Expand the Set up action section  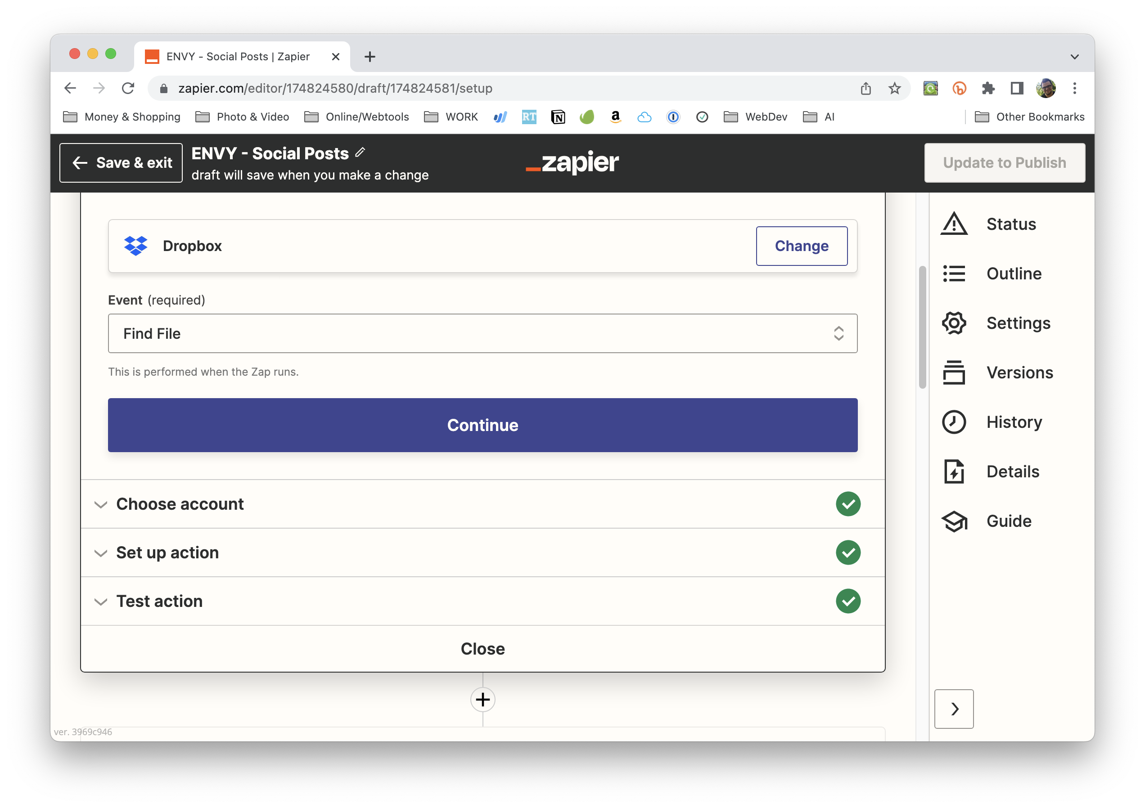click(x=483, y=552)
